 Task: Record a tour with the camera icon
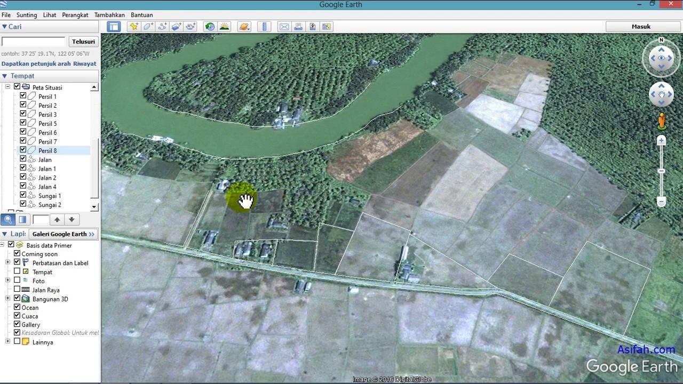click(190, 27)
